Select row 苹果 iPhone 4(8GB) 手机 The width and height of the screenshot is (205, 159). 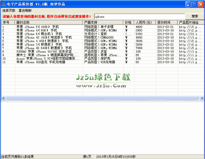click(x=102, y=30)
